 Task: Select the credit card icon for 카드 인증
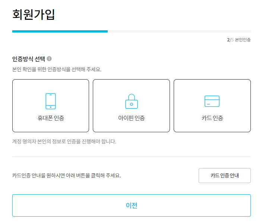pyautogui.click(x=212, y=101)
